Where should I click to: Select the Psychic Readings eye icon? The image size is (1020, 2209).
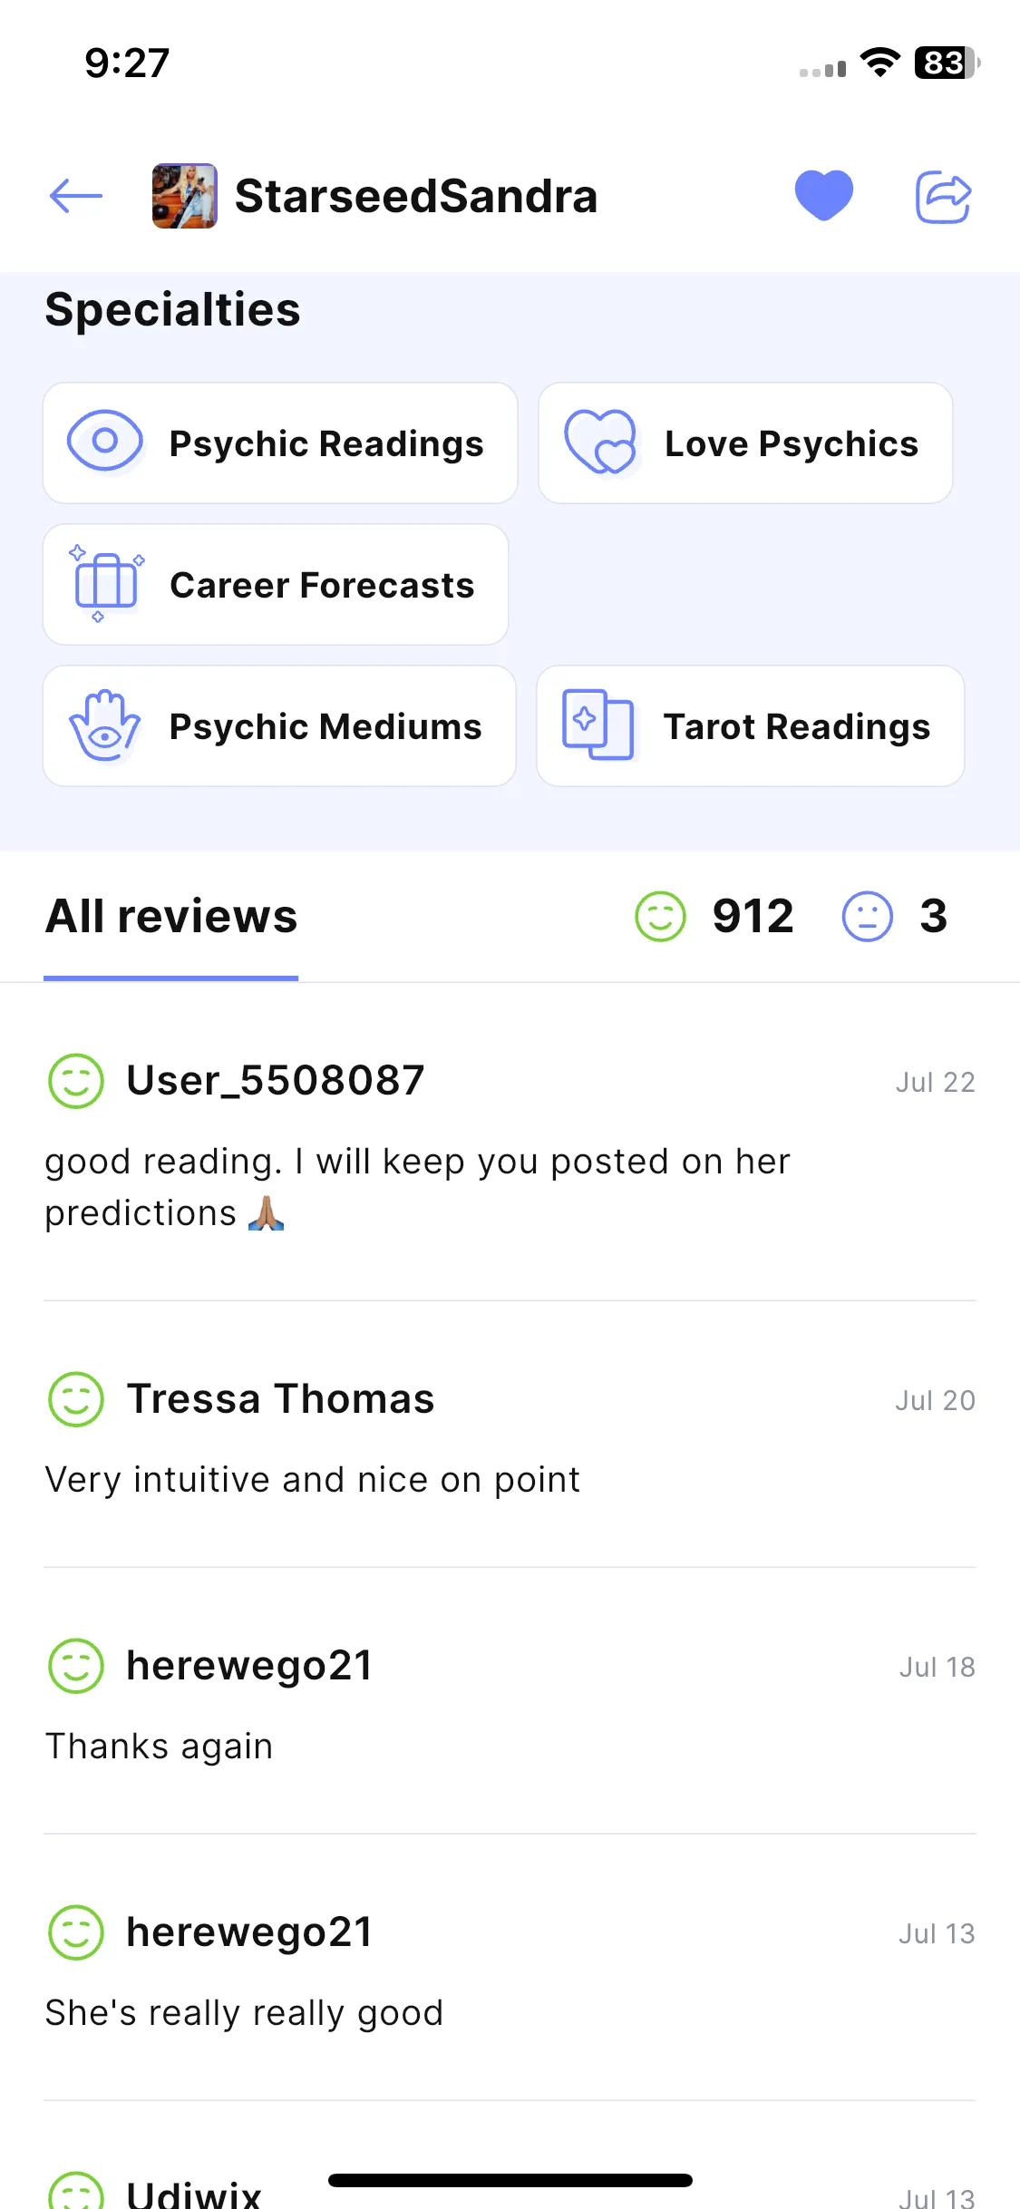click(x=105, y=442)
